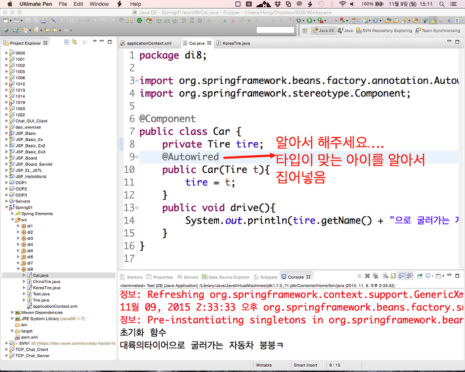Screen dimensions: 465x372
Task: Switch to SVN Repository Exploring perspective
Action: pyautogui.click(x=384, y=31)
